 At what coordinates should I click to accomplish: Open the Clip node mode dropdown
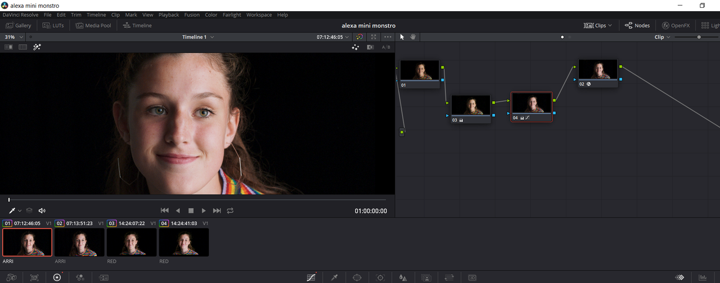tap(663, 37)
